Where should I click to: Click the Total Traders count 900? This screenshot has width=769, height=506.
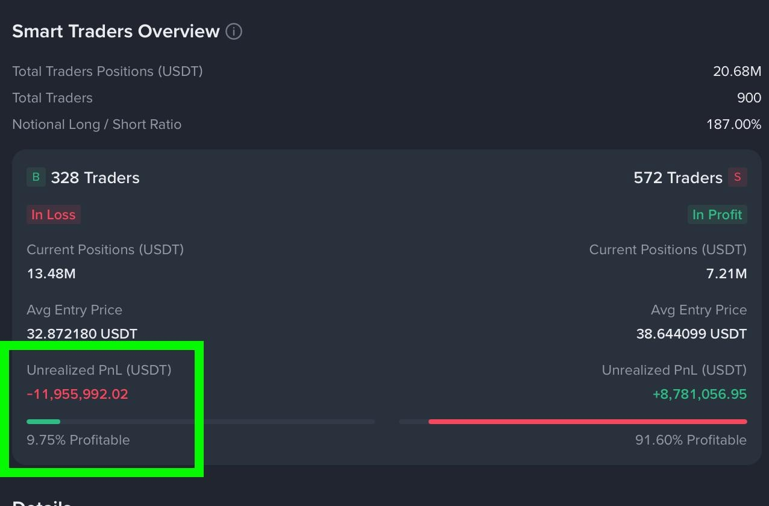(749, 98)
